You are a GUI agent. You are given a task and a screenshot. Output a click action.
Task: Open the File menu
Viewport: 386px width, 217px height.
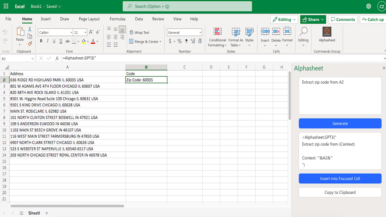8,19
